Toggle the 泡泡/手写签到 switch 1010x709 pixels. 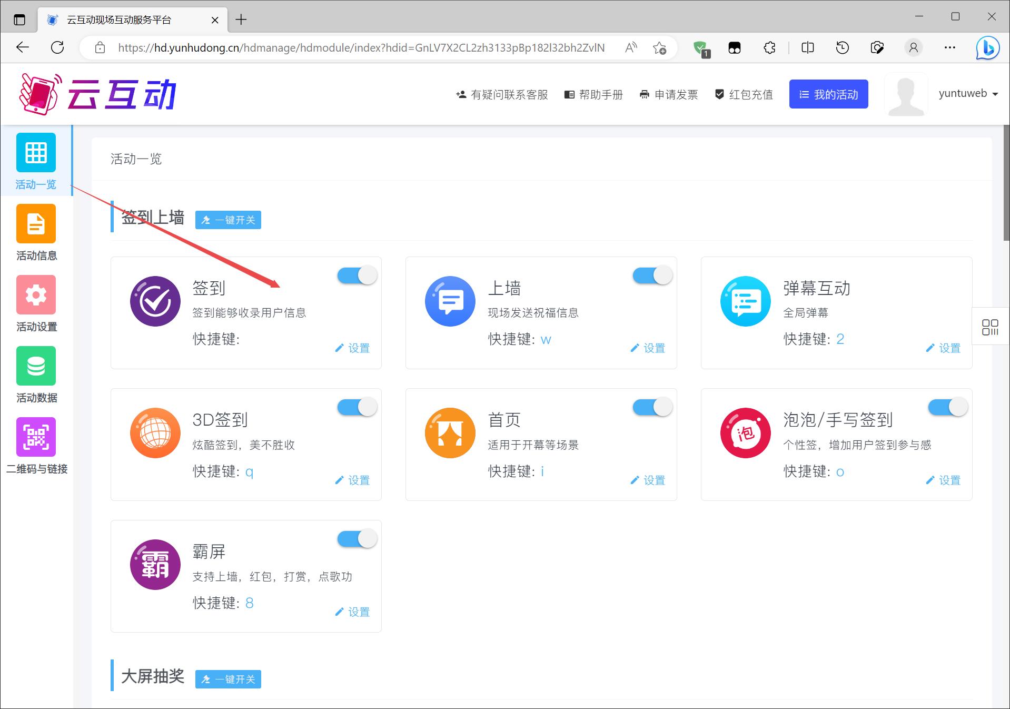pos(948,407)
